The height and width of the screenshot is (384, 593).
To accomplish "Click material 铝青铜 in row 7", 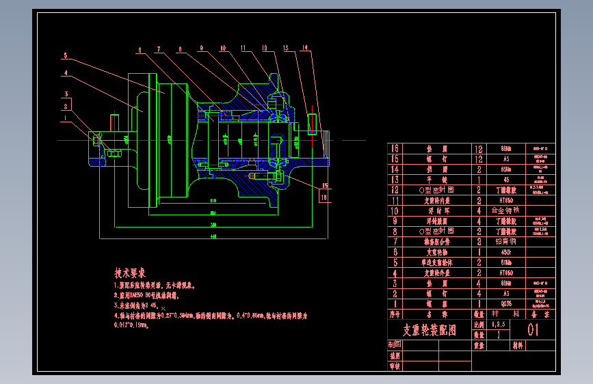I will (x=505, y=241).
